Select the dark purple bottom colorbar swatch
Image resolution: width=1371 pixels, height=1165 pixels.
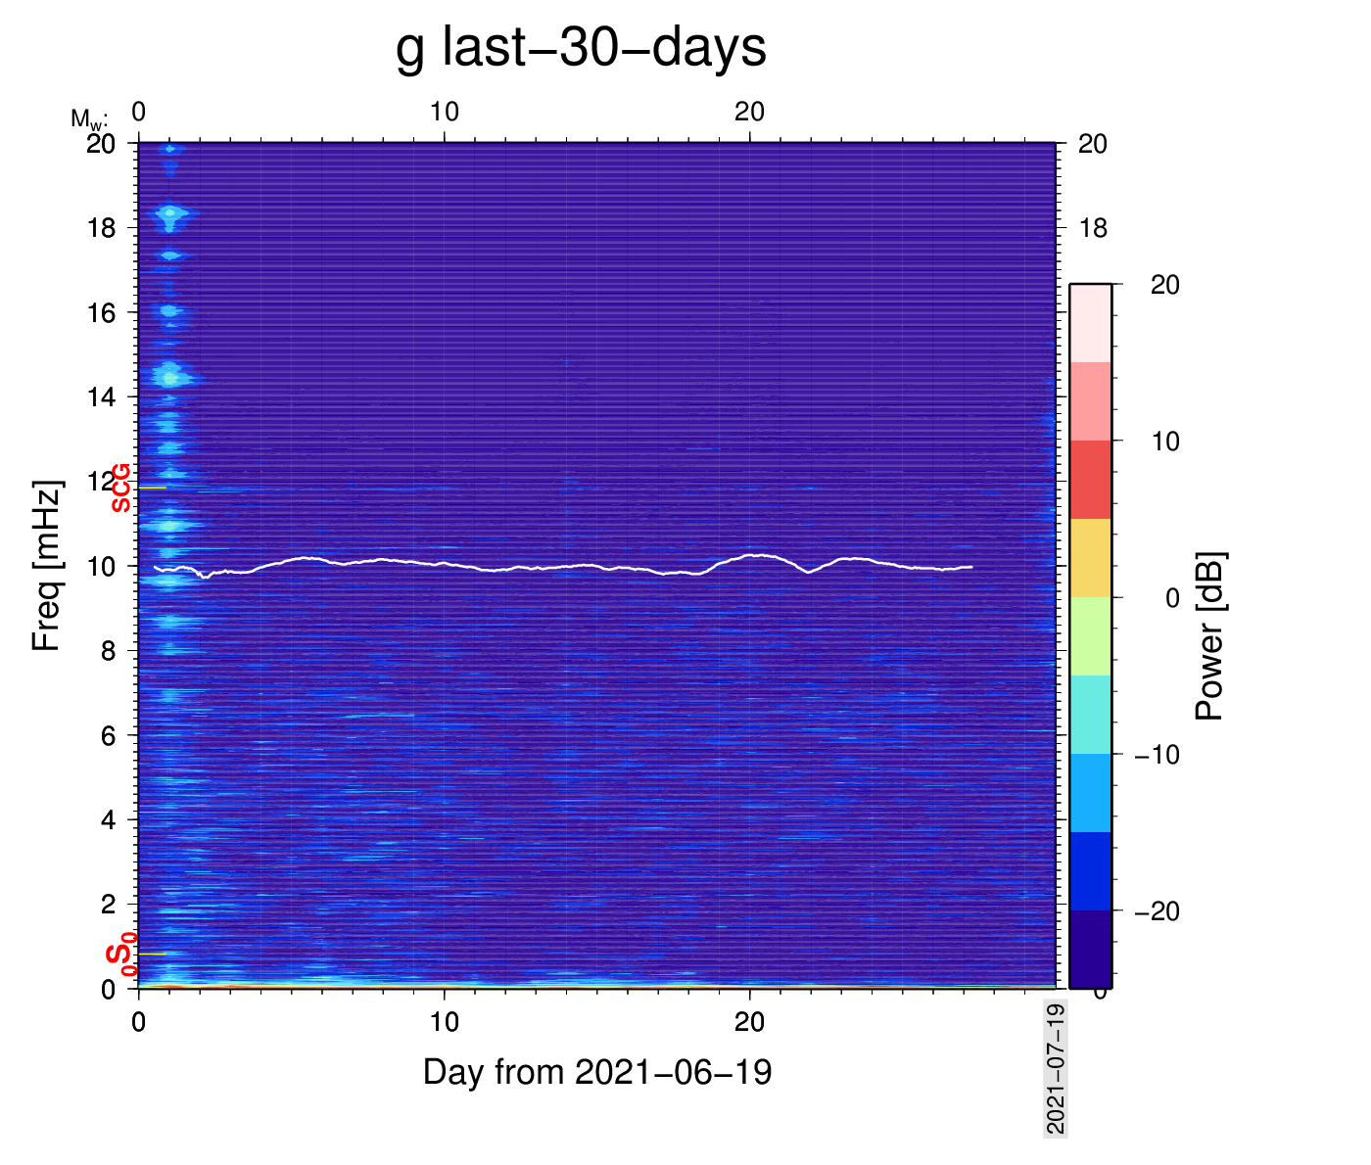coord(1090,948)
